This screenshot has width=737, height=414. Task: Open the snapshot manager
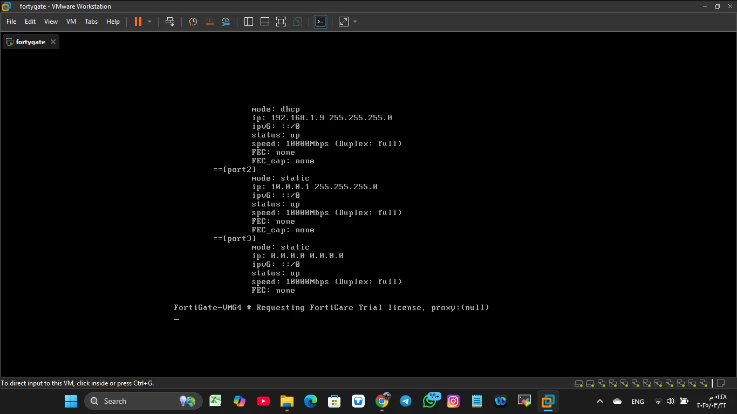[226, 22]
